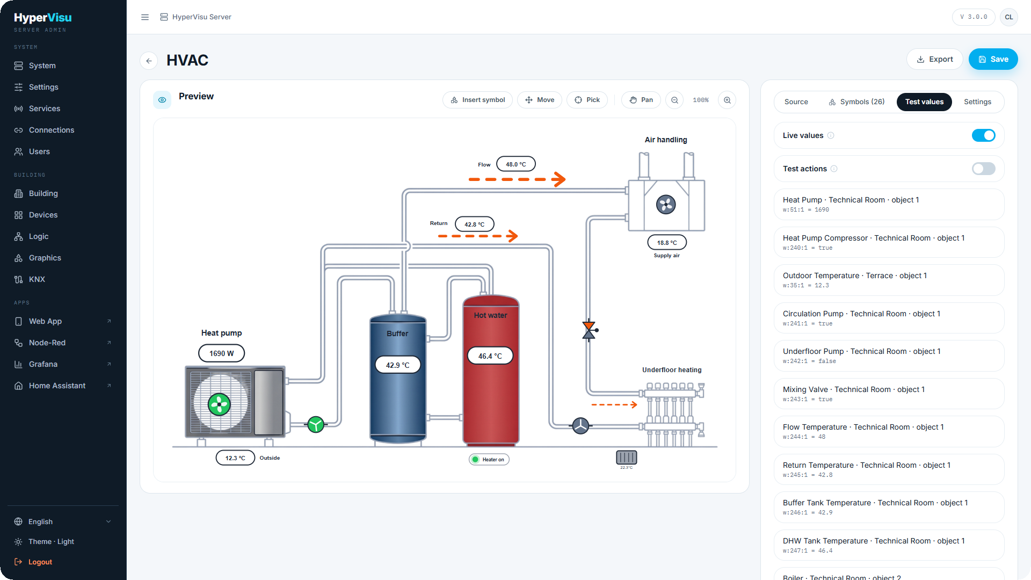Turn off Live values toggle
The width and height of the screenshot is (1031, 580).
[983, 135]
